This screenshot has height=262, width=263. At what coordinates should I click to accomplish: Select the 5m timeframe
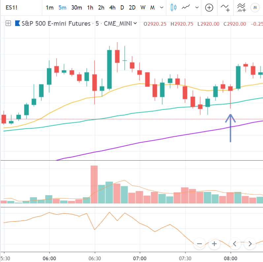click(x=62, y=8)
